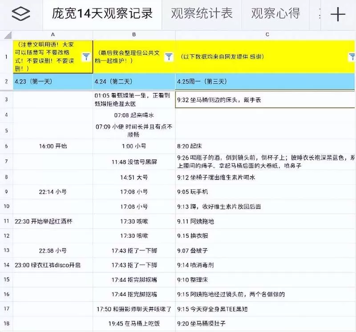Select cell 11:48 没信号黑屏
This screenshot has width=356, height=332.
[134, 162]
